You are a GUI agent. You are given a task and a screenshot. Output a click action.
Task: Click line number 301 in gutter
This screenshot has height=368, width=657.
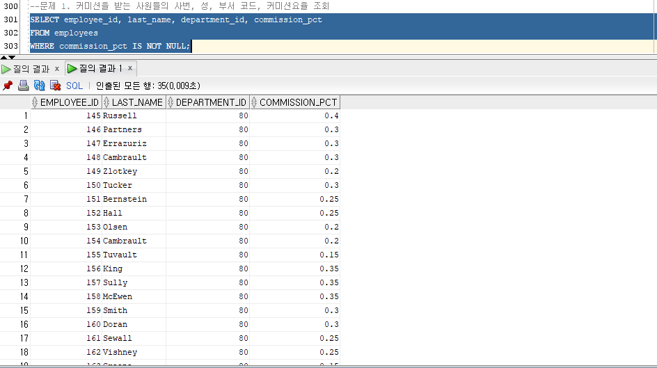pos(11,19)
